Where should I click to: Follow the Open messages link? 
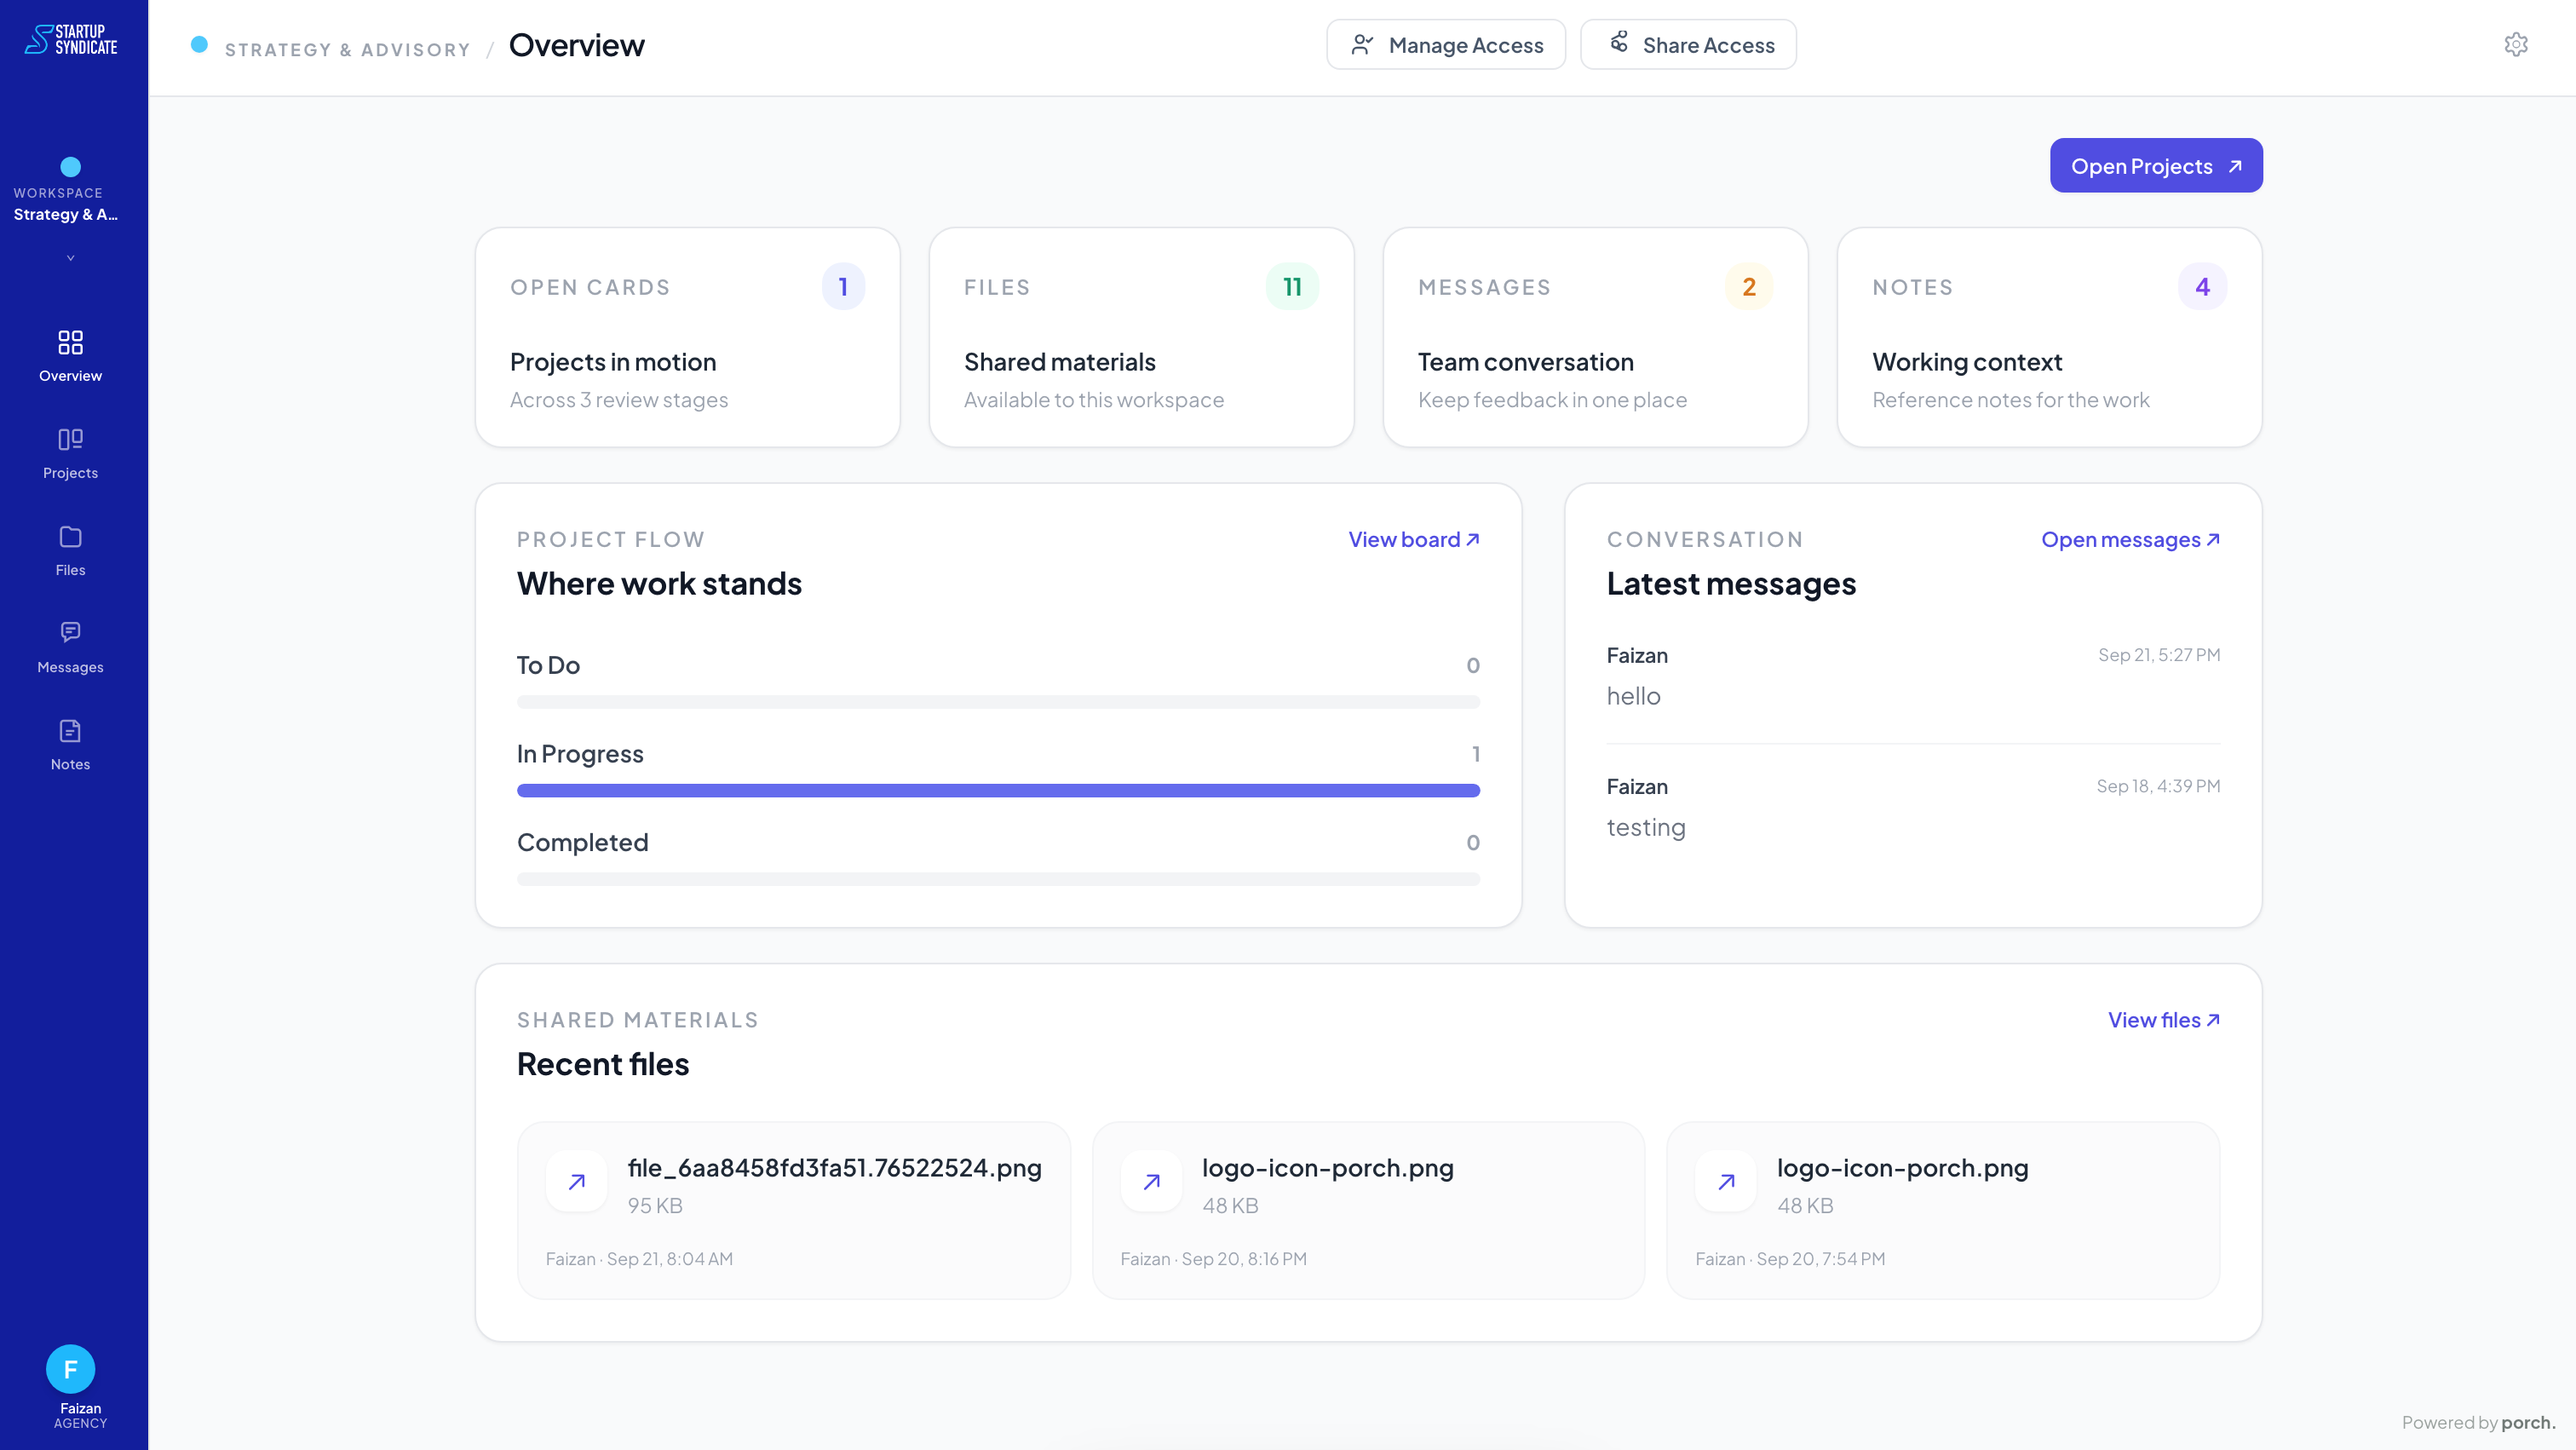(x=2130, y=539)
